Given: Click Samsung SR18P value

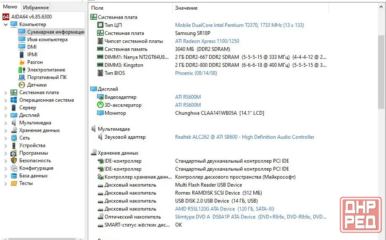Looking at the screenshot, I should click(192, 33).
